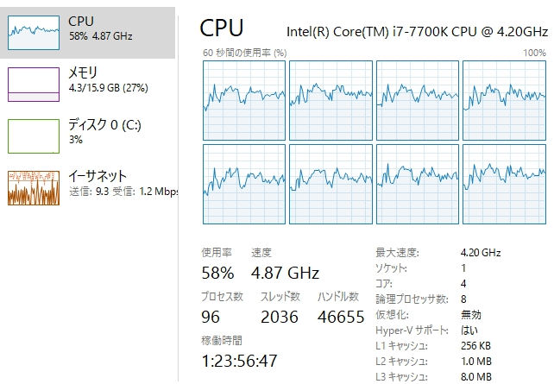Image resolution: width=554 pixels, height=384 pixels.
Task: Click the third graph in bottom row
Action: coord(417,184)
